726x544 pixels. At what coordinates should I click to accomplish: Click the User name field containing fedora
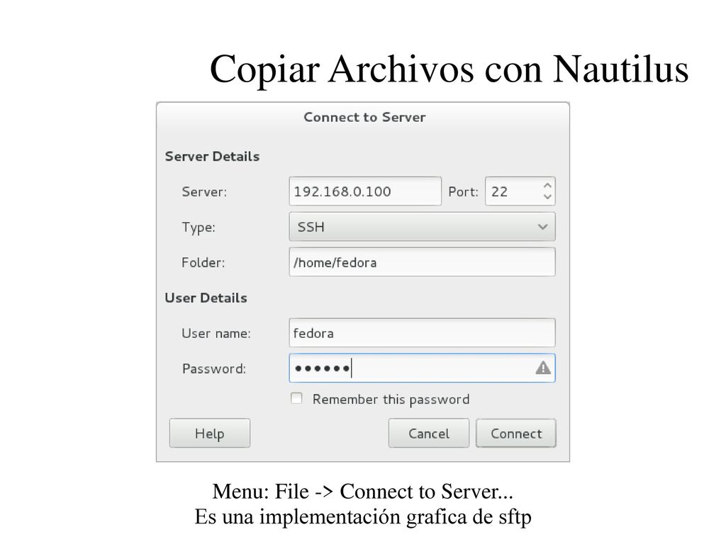[x=422, y=333]
